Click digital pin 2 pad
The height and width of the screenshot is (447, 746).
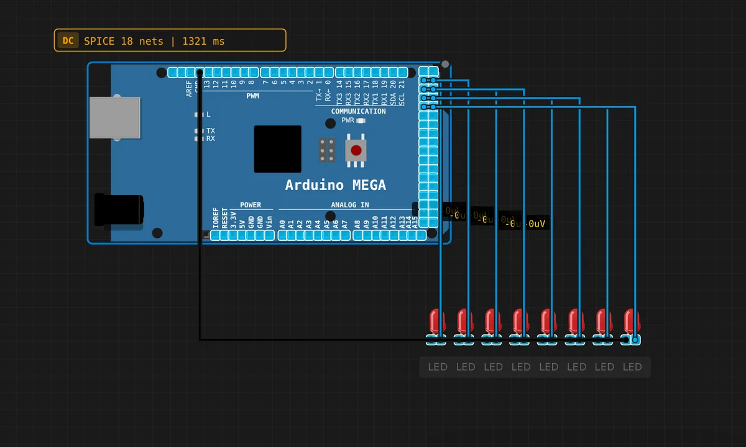tap(311, 72)
